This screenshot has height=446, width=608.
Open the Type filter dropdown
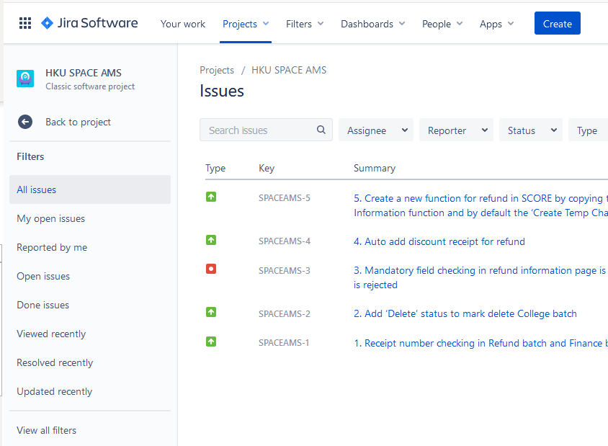pyautogui.click(x=588, y=130)
